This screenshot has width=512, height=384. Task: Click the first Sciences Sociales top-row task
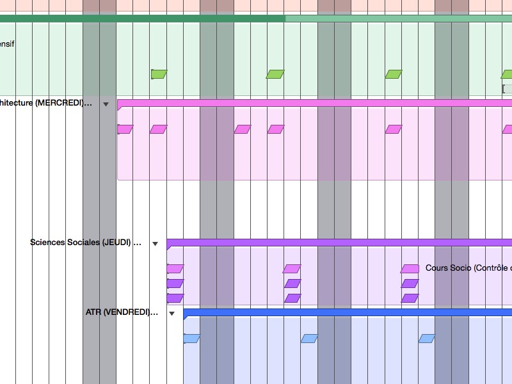point(175,269)
